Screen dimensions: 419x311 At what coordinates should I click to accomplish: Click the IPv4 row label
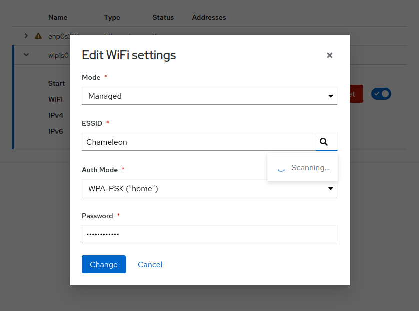tap(56, 115)
